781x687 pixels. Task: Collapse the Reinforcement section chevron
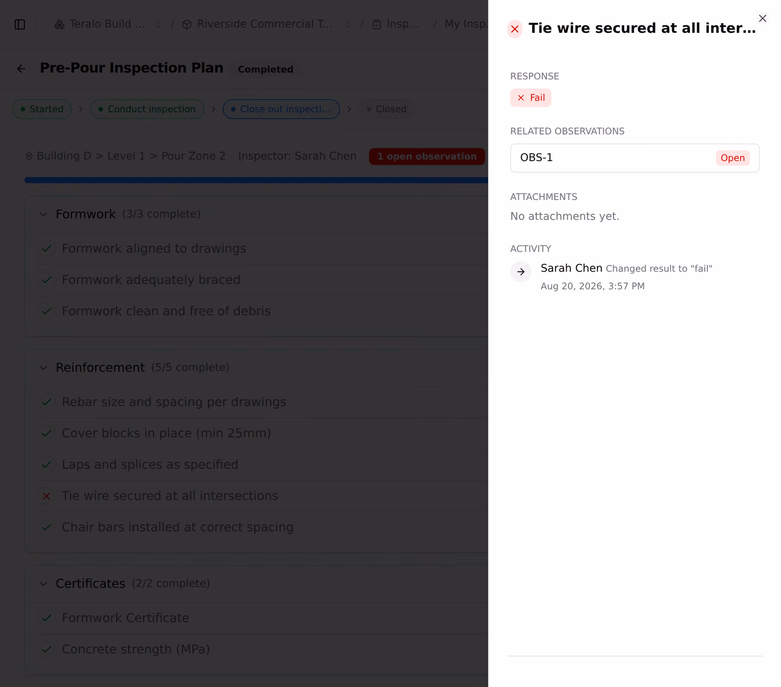coord(43,368)
